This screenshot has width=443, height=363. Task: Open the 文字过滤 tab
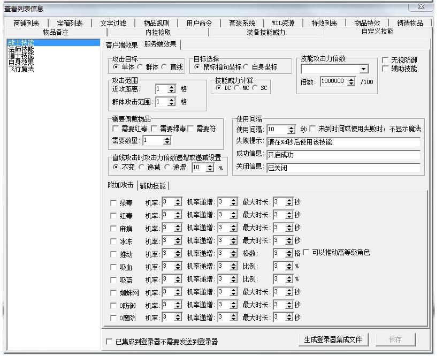113,23
